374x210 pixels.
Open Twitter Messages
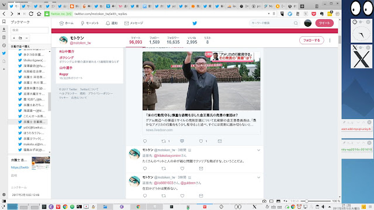point(134,23)
